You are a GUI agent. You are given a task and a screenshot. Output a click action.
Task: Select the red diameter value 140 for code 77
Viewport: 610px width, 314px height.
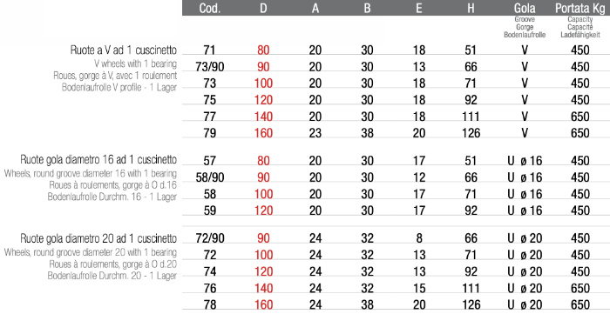[x=263, y=117]
